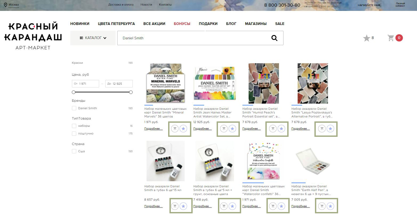Open Доставка и оплата link

[x=121, y=5]
